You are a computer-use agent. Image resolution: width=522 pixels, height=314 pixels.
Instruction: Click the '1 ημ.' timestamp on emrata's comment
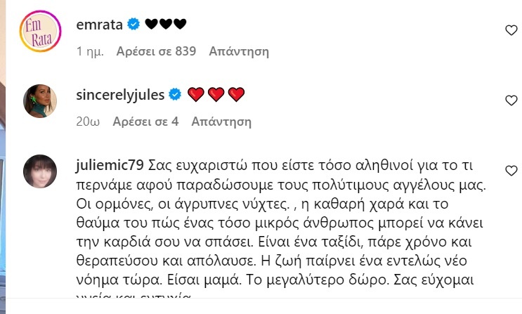(x=88, y=51)
